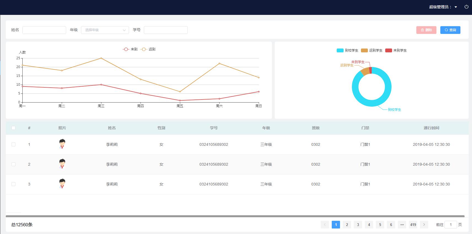Go to page 2
This screenshot has height=234, width=472.
pyautogui.click(x=347, y=225)
